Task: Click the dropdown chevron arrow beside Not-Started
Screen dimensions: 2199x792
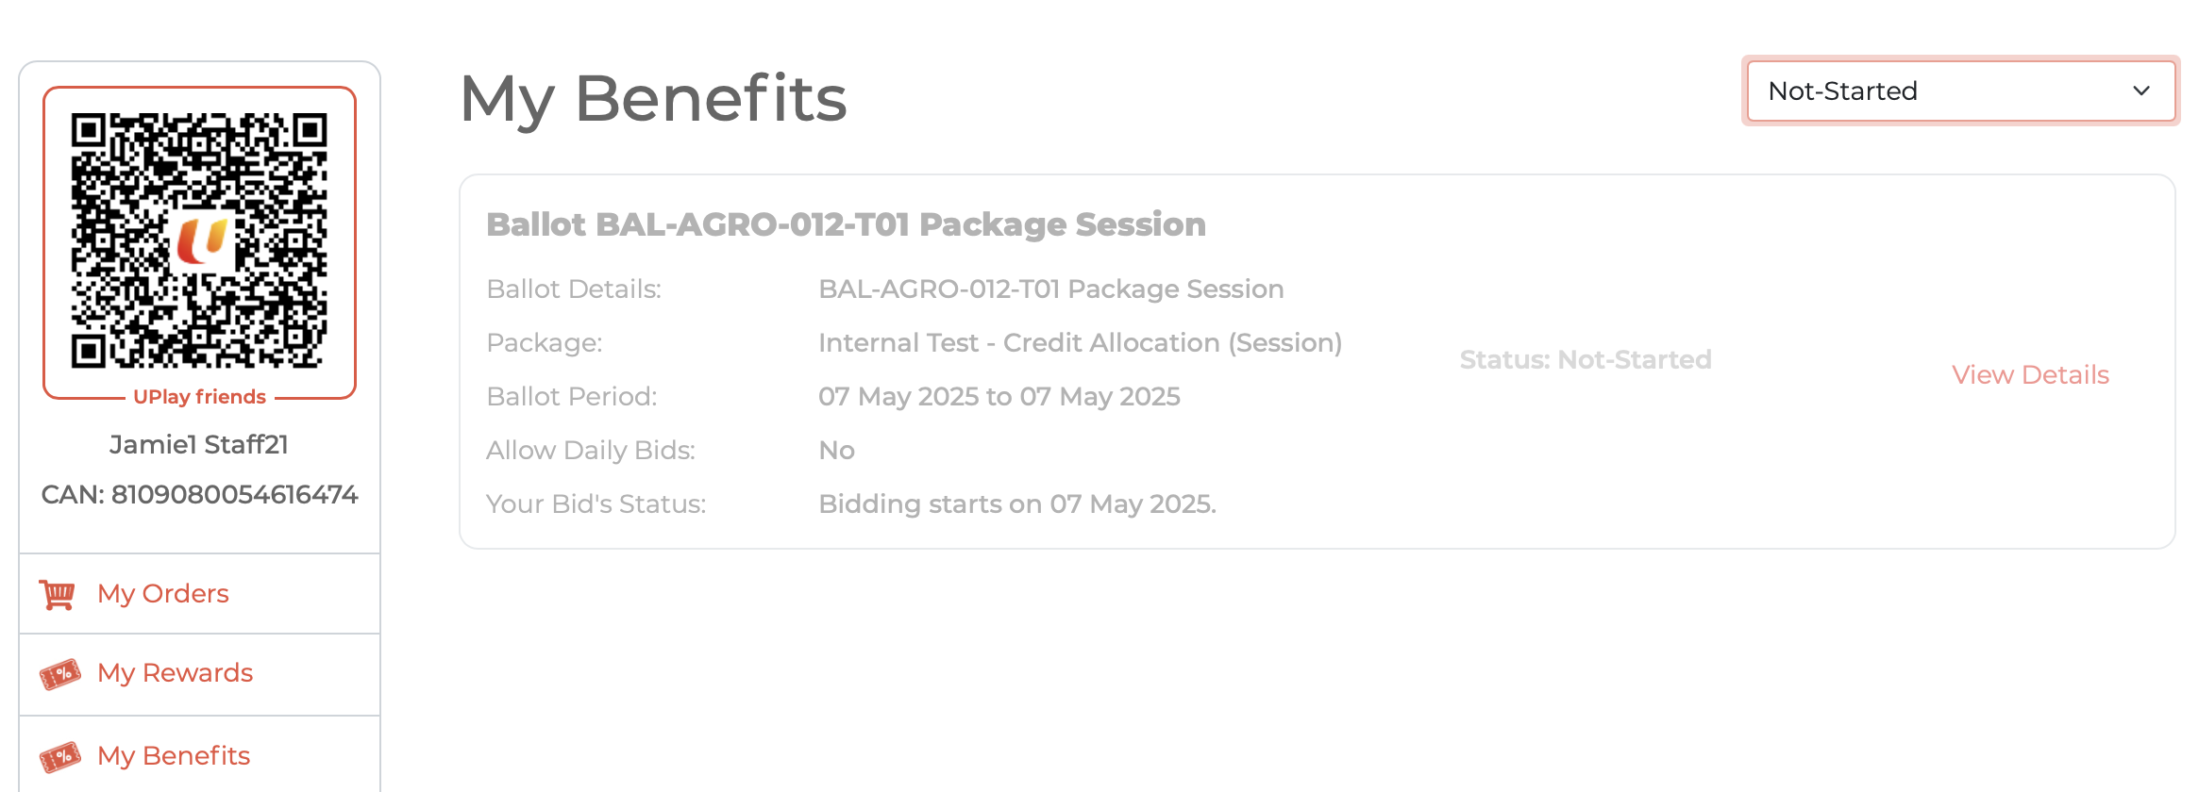Action: [2140, 91]
